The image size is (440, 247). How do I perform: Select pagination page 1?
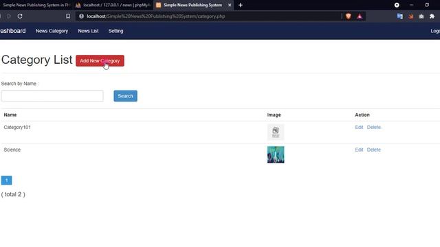[6, 180]
